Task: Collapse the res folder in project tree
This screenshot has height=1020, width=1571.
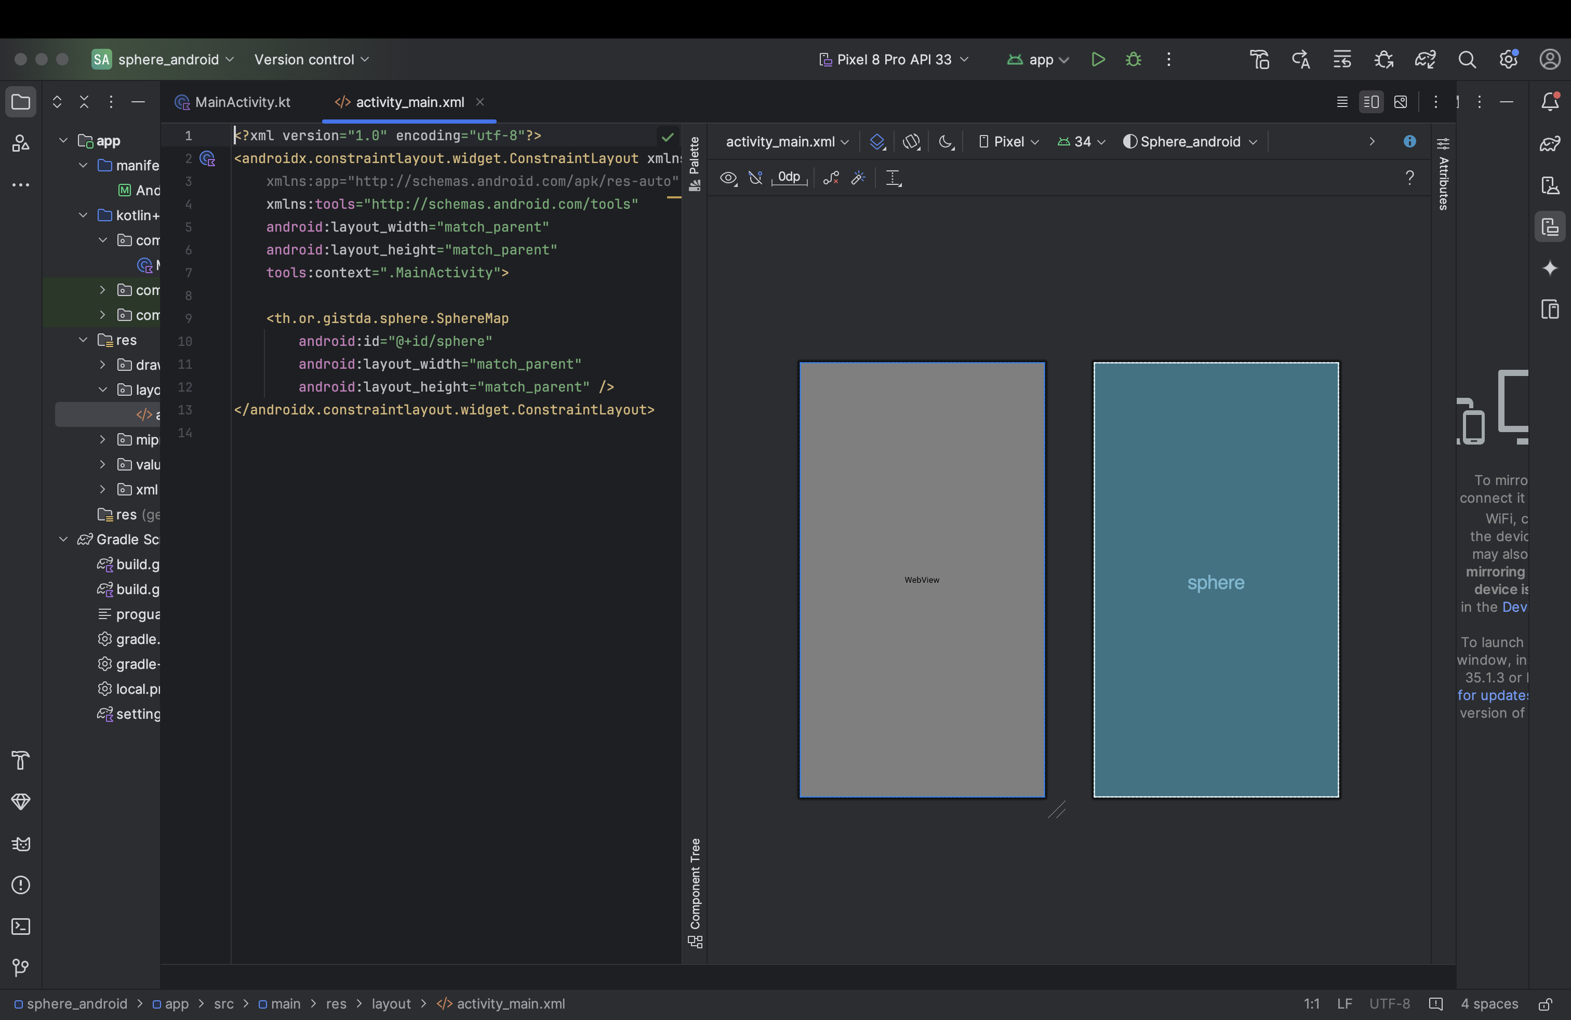Action: (83, 340)
